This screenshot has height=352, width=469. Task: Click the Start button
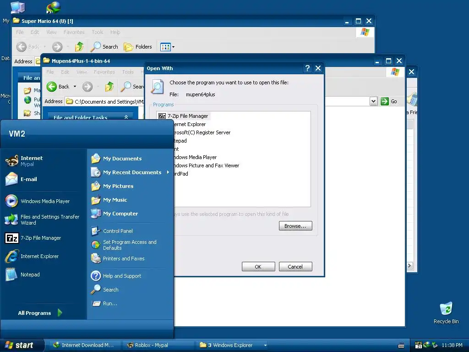pyautogui.click(x=22, y=345)
